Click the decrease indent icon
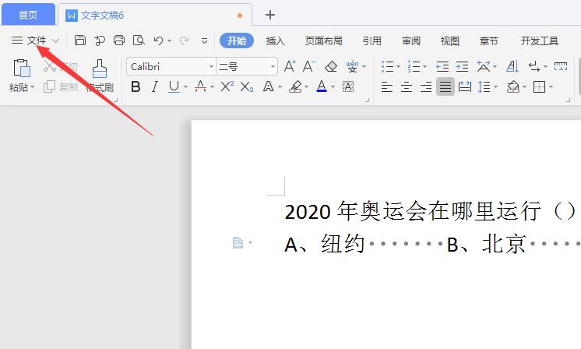The width and height of the screenshot is (581, 349). [442, 67]
